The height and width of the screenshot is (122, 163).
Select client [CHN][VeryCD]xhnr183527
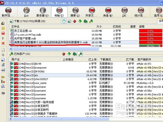tap(33, 79)
